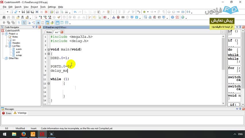245x138 pixels.
Task: Click the red debugger bug icon
Action: (x=118, y=17)
